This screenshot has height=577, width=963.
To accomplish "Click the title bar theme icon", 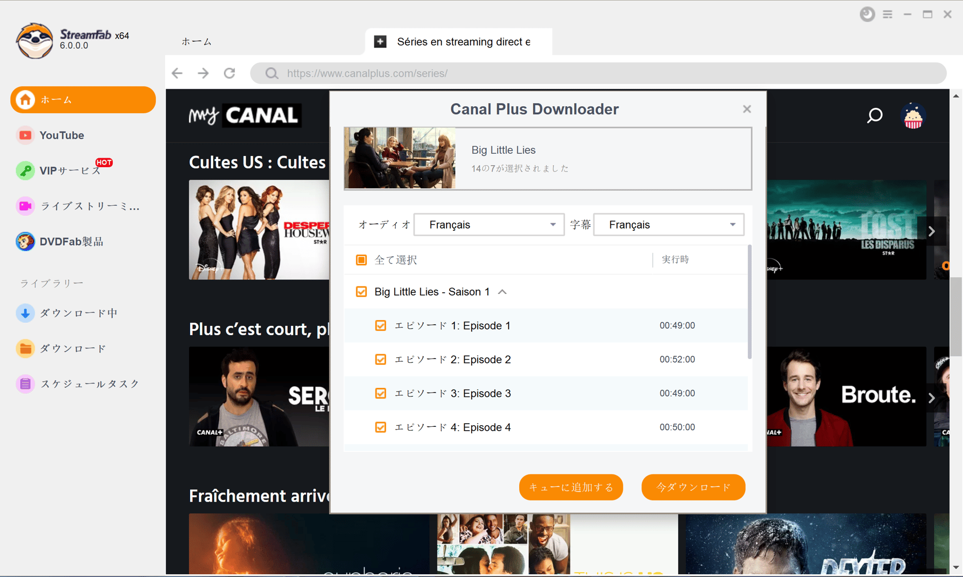I will click(867, 14).
